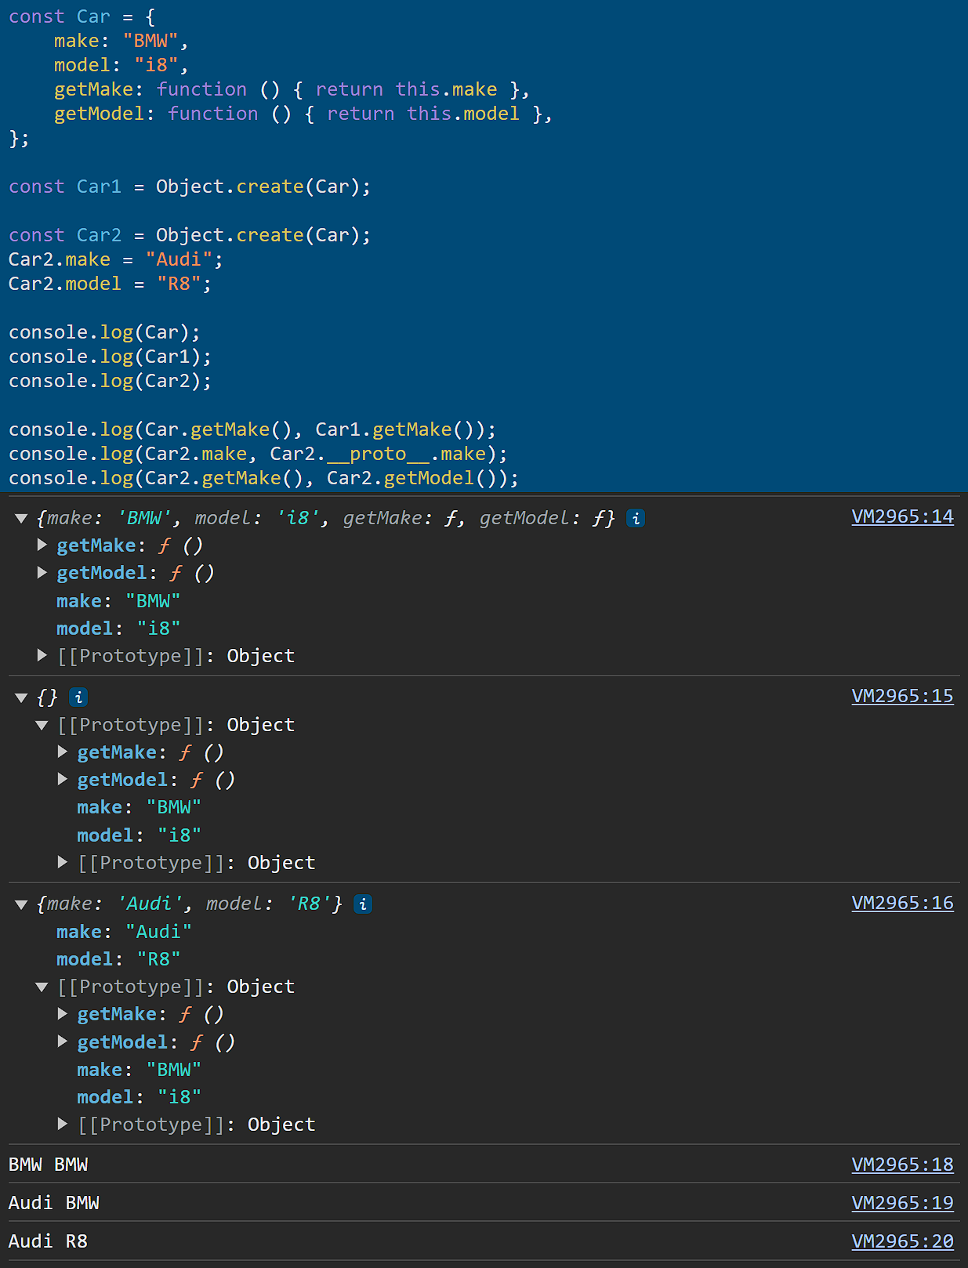Click the code line model: "i8",
The height and width of the screenshot is (1268, 968).
click(121, 65)
